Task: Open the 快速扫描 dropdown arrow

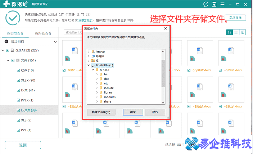Action: [x=55, y=42]
